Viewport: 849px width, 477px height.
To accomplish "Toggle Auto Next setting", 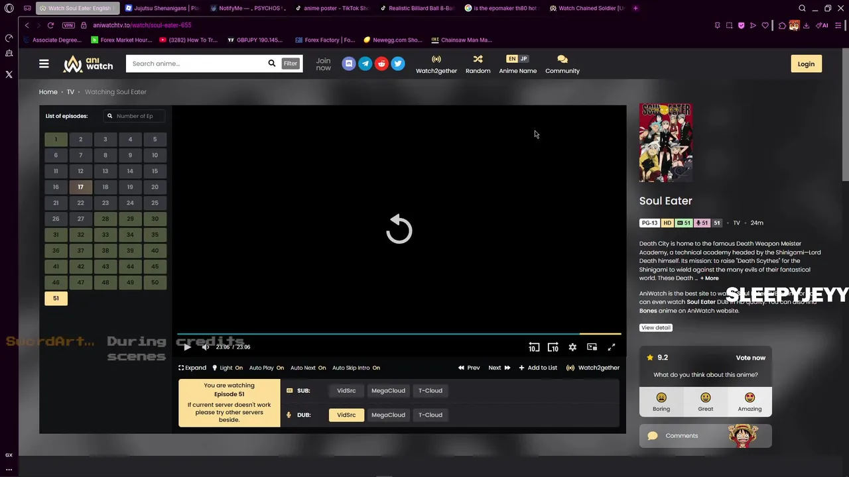I will (308, 368).
